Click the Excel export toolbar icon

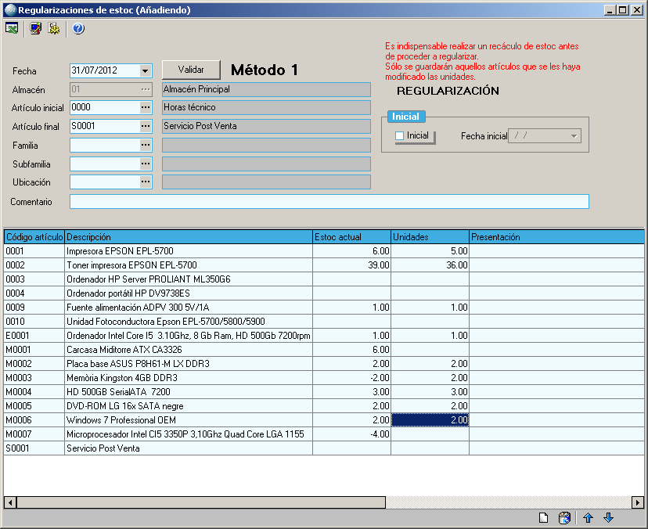pyautogui.click(x=12, y=28)
